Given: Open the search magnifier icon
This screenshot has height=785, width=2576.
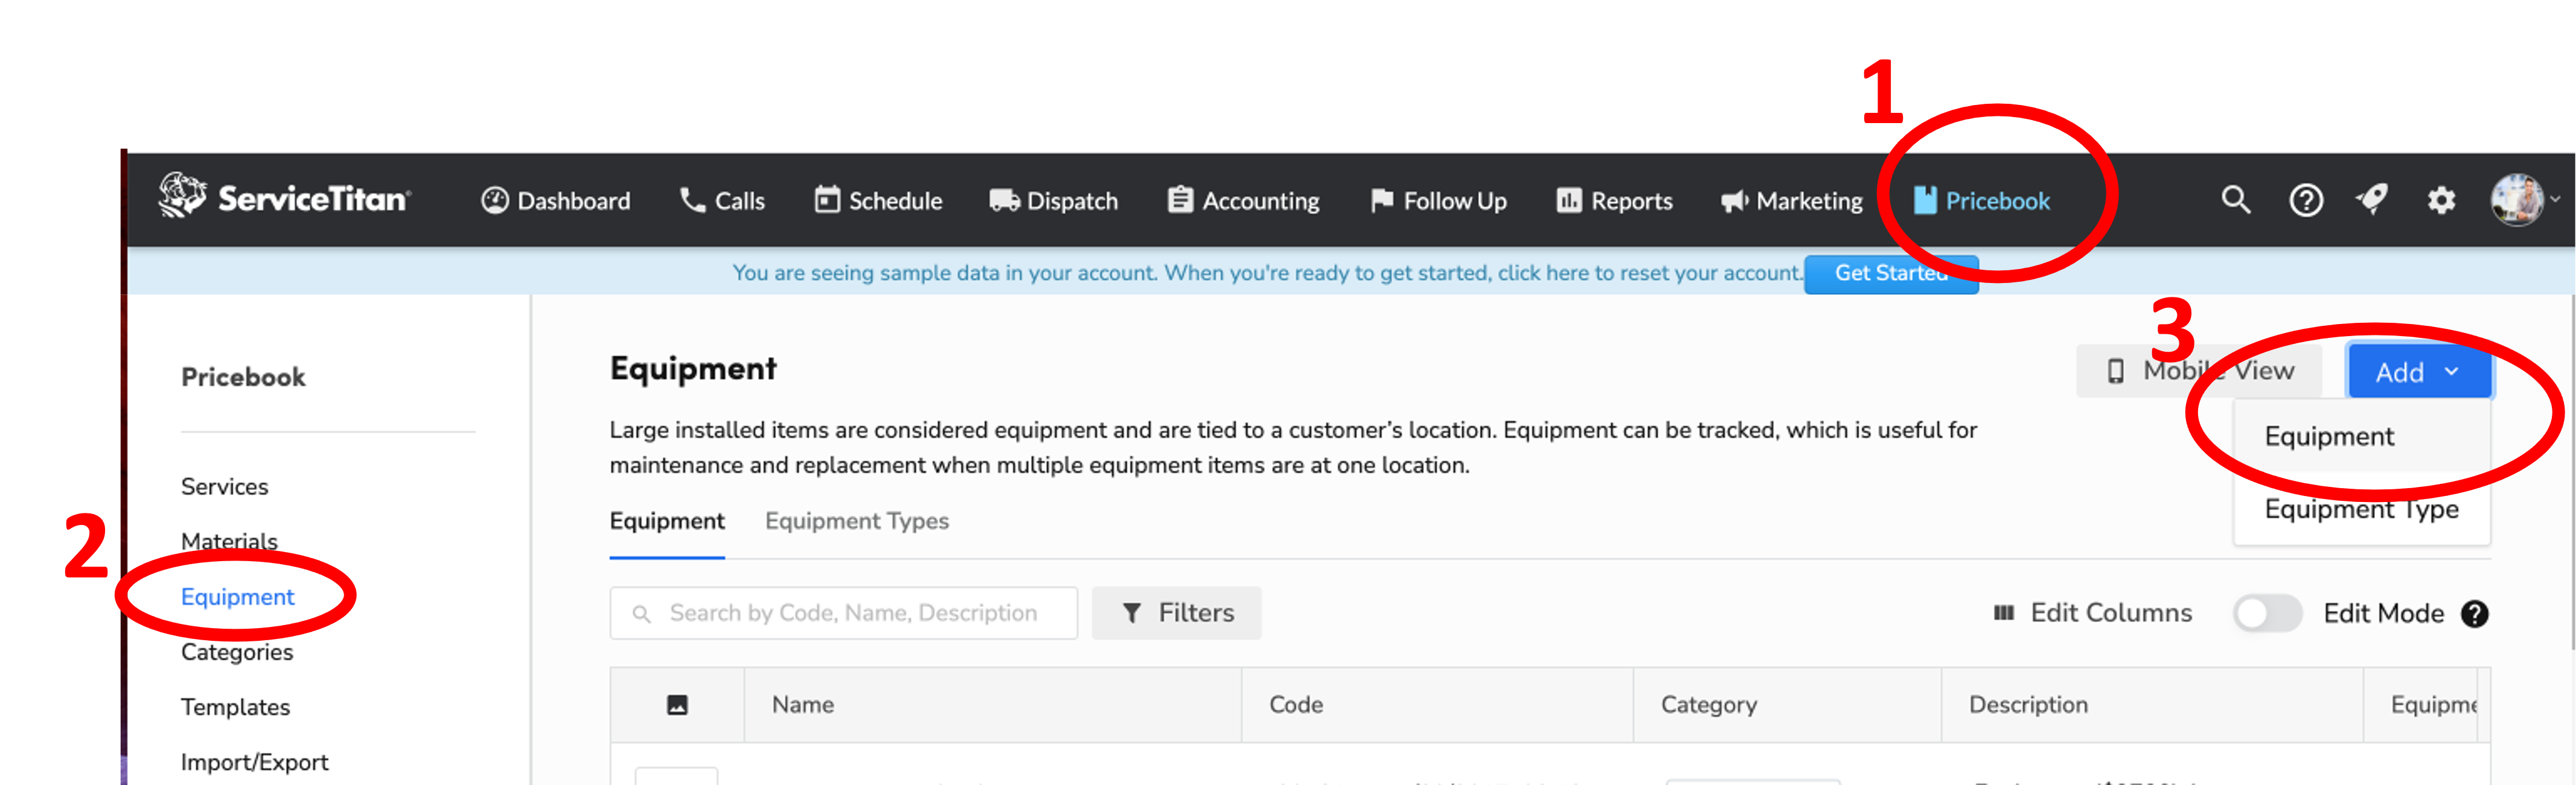Looking at the screenshot, I should (x=2235, y=200).
